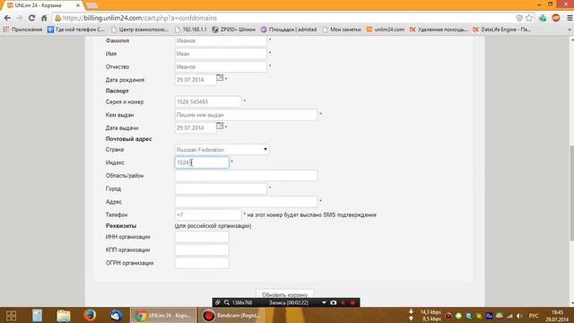Image resolution: width=574 pixels, height=323 pixels.
Task: Pause the Bandicam recording
Action: [343, 303]
